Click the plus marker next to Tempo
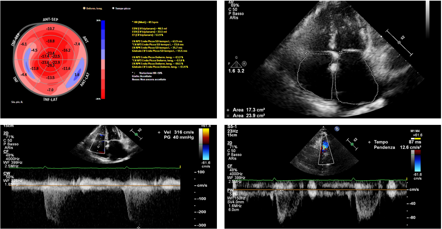 click(370, 142)
